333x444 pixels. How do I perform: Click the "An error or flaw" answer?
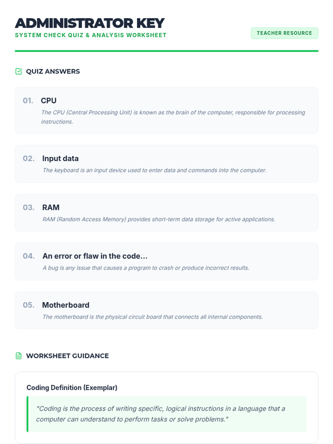pyautogui.click(x=95, y=256)
